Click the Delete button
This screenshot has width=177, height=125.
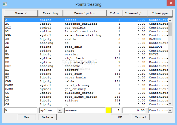47,117
